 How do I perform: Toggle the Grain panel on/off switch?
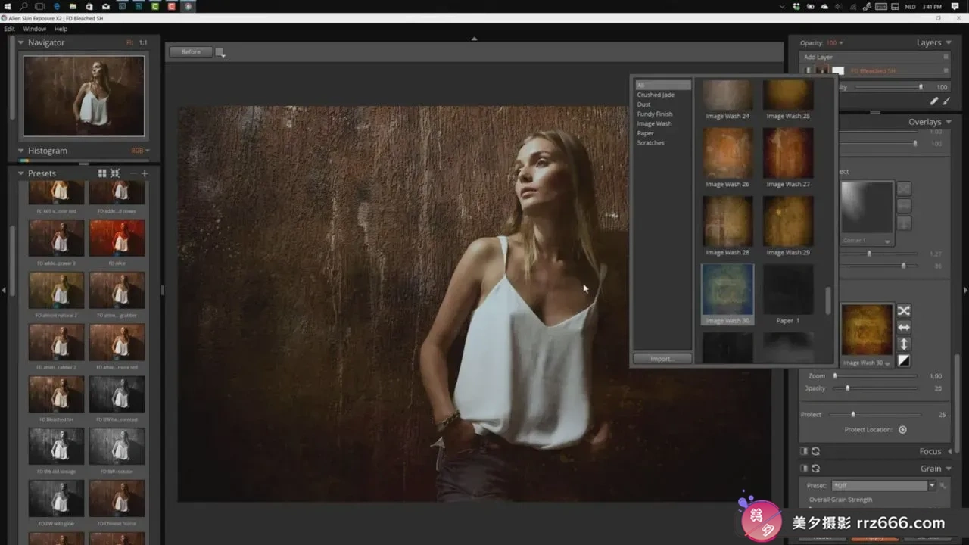(805, 469)
